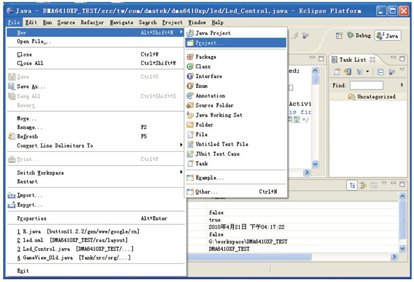This screenshot has width=414, height=282.
Task: Open the Edit menu
Action: pyautogui.click(x=31, y=22)
